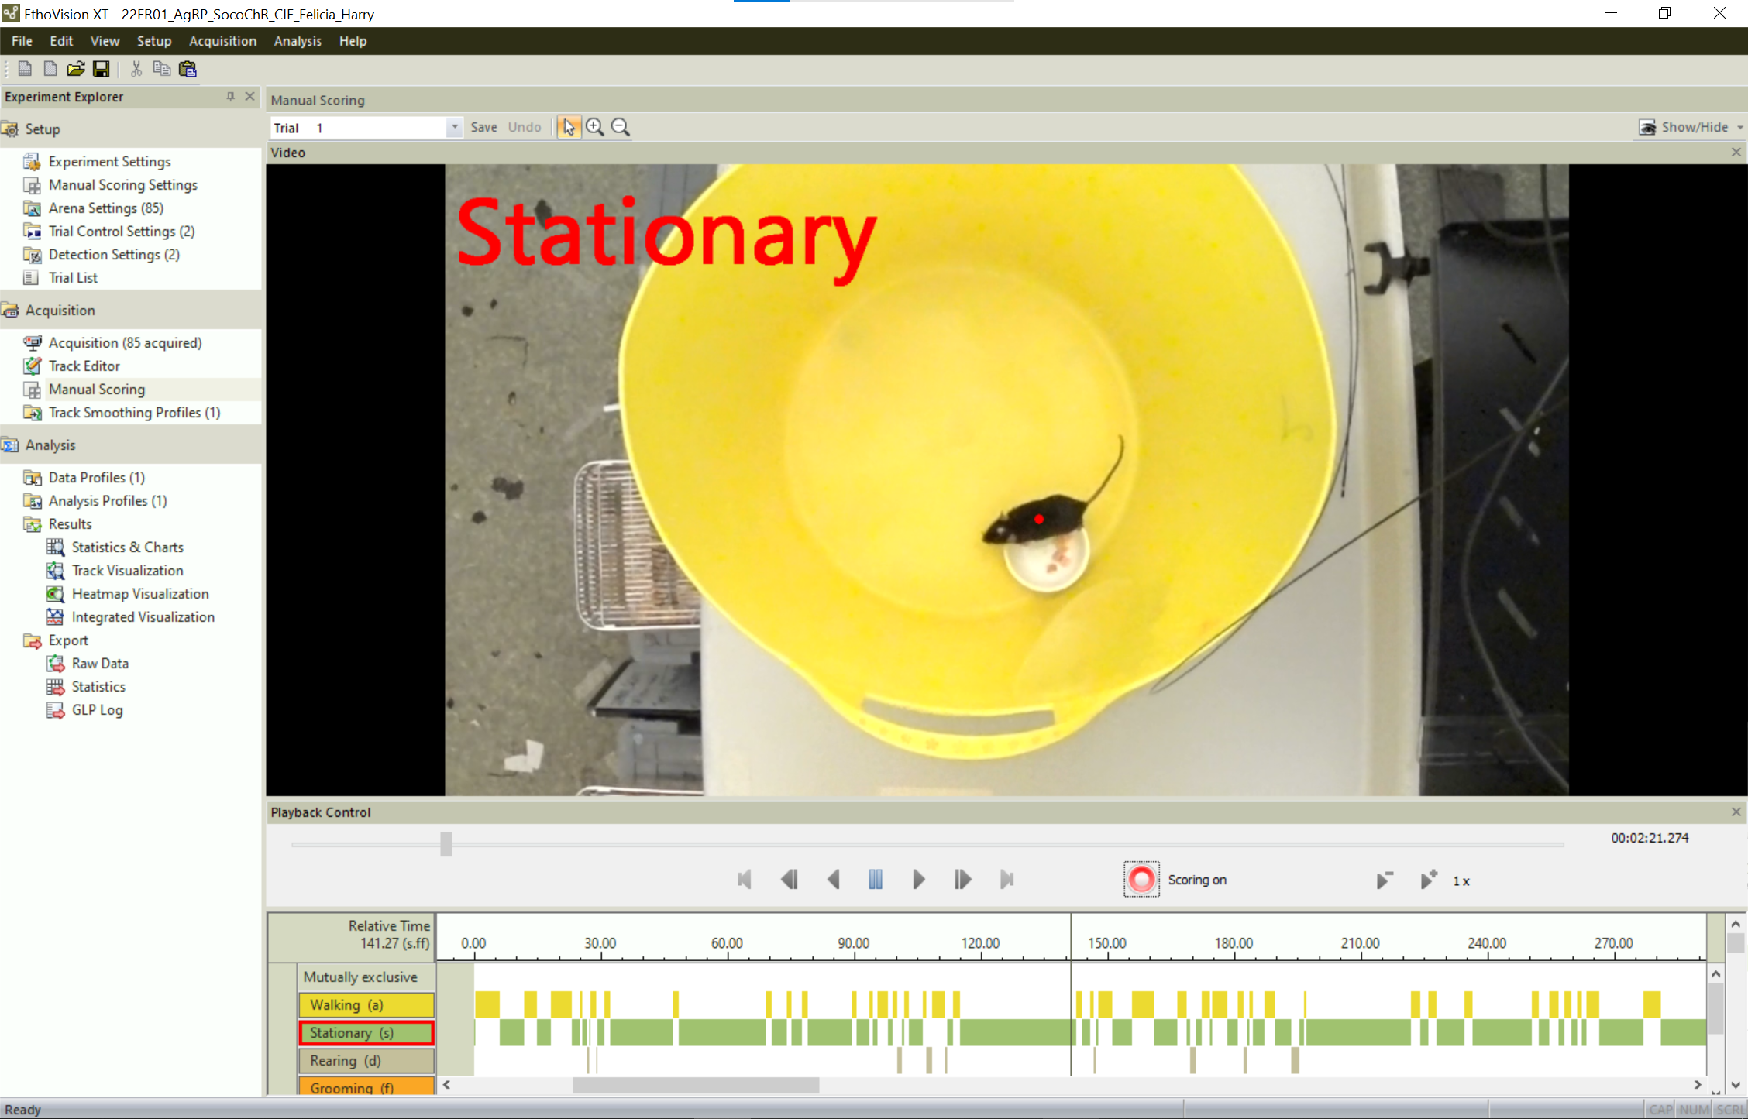Zoom in on the video view
This screenshot has width=1748, height=1119.
595,126
